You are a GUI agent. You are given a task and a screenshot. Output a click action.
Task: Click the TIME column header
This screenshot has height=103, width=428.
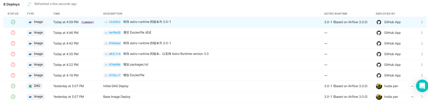pyautogui.click(x=57, y=14)
